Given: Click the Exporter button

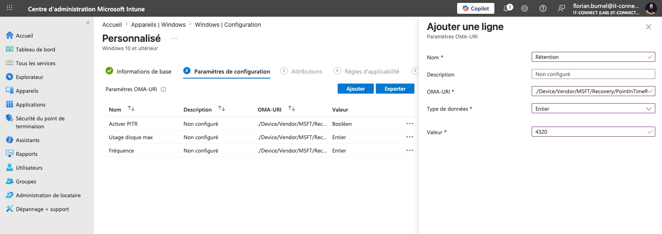Looking at the screenshot, I should (395, 89).
